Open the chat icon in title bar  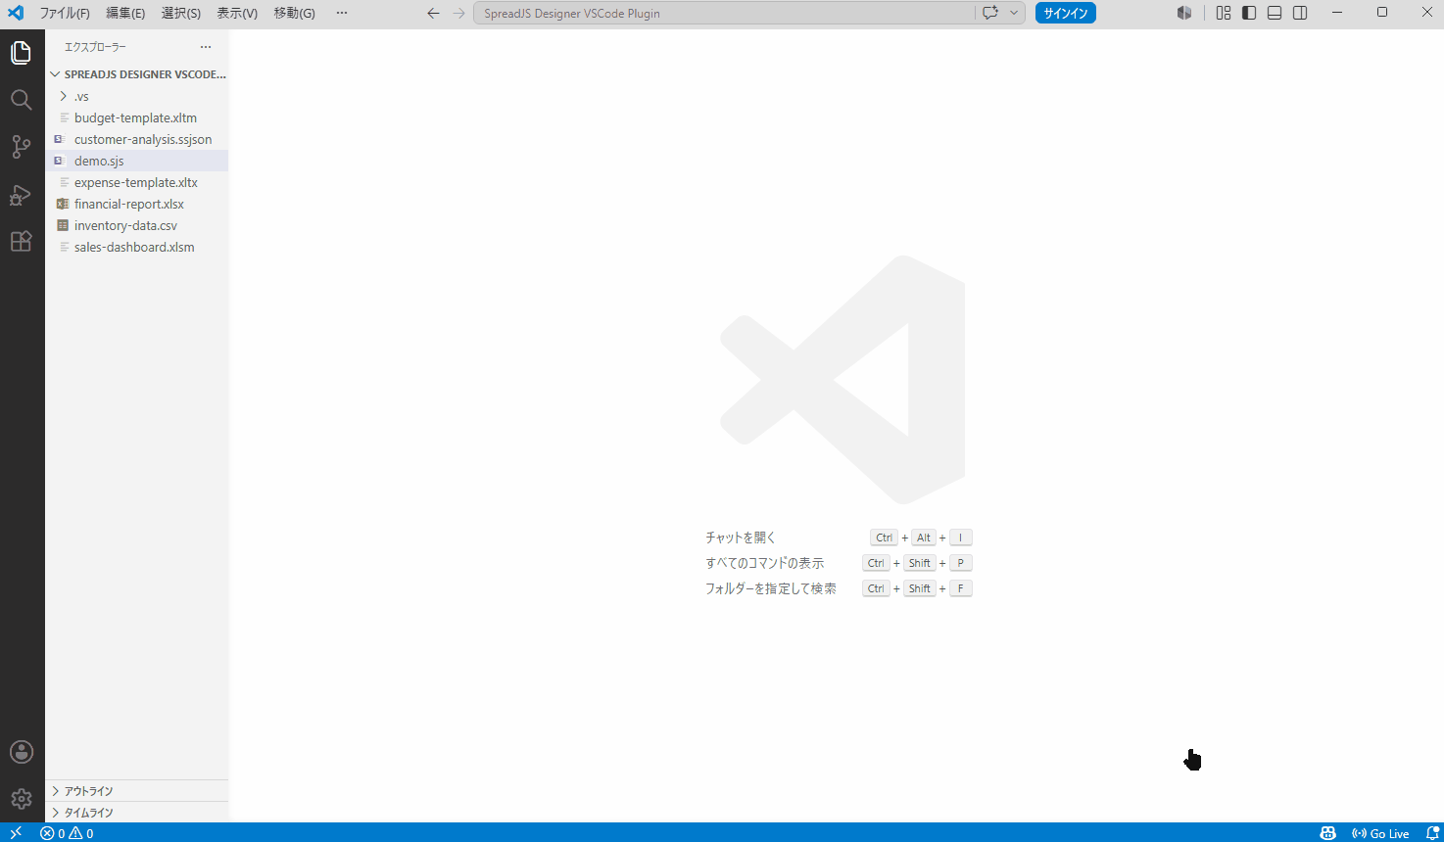(x=990, y=13)
